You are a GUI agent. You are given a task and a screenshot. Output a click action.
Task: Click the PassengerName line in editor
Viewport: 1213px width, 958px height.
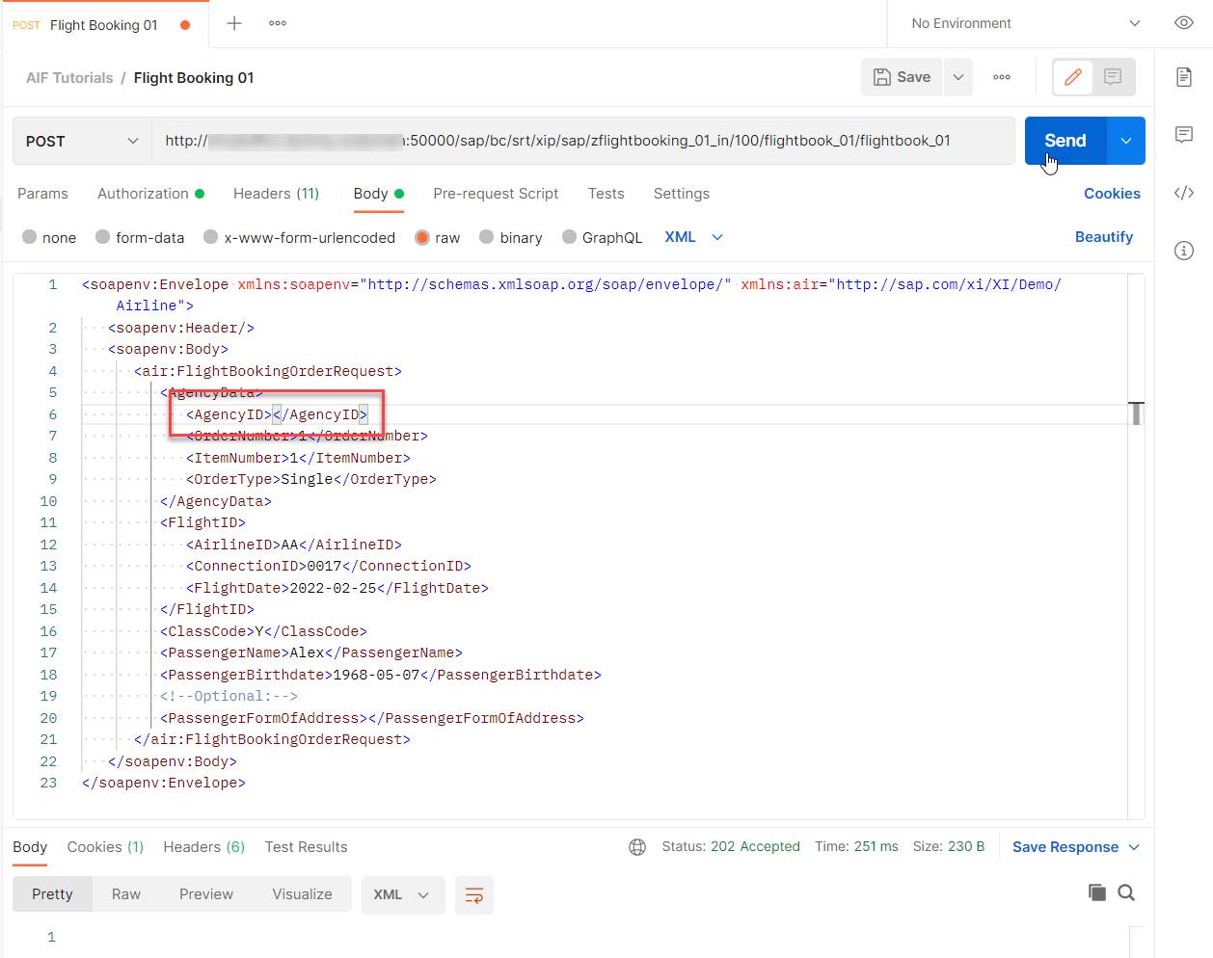pyautogui.click(x=311, y=652)
